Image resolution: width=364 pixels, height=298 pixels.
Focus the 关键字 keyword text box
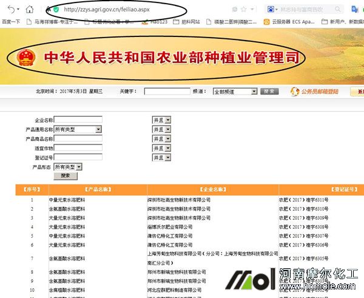[167, 92]
